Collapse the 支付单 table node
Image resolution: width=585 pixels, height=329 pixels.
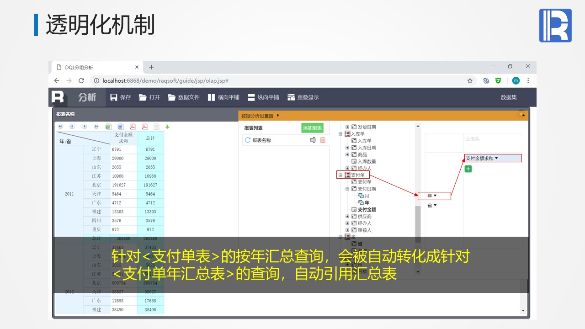[x=340, y=175]
